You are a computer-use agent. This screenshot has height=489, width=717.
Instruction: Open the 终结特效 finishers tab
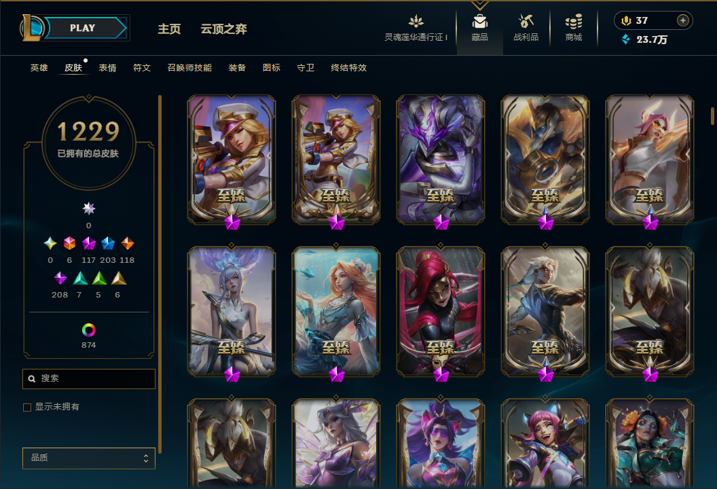(x=349, y=68)
